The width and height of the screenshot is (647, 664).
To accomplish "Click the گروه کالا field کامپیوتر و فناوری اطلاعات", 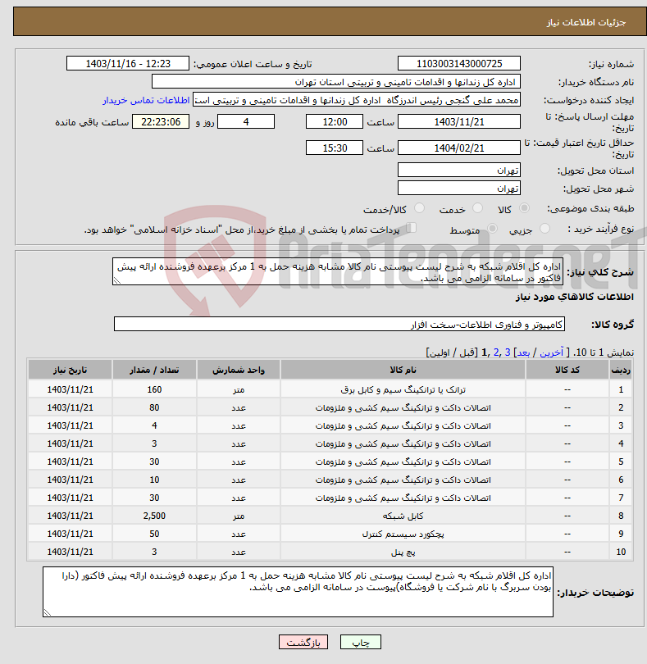I will (x=339, y=324).
